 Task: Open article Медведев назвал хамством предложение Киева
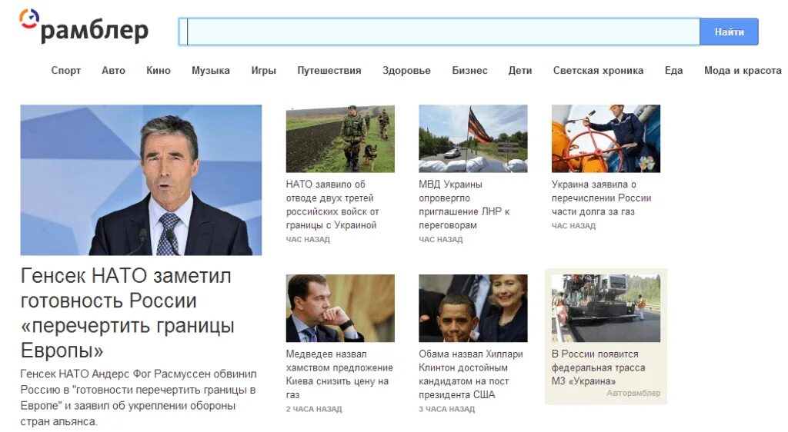pyautogui.click(x=339, y=374)
